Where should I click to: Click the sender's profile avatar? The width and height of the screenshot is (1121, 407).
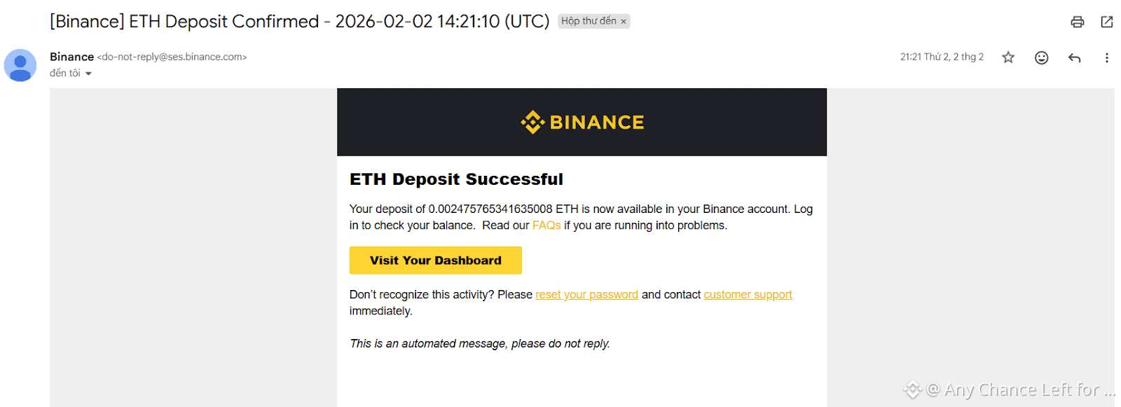(x=20, y=65)
